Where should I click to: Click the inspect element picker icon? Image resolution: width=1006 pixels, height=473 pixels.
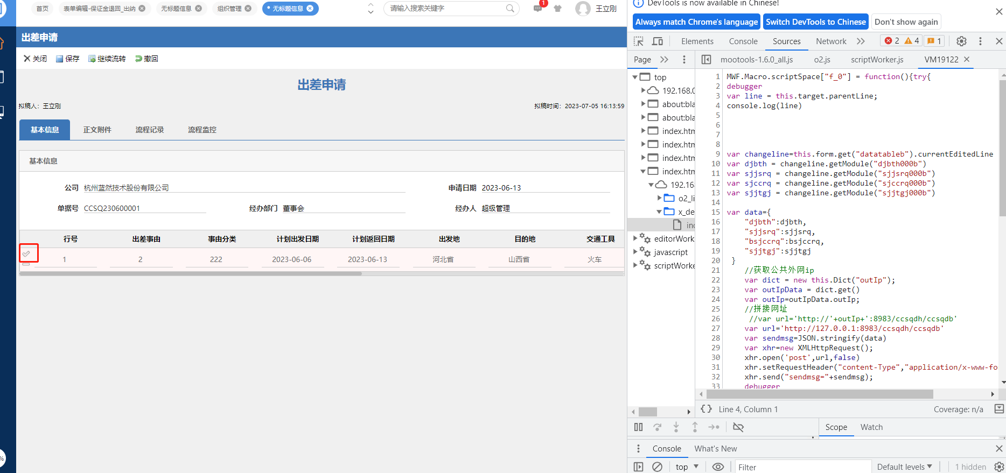[x=639, y=41]
